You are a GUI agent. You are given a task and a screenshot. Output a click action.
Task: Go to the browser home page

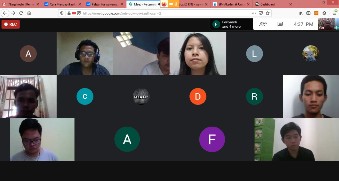point(29,13)
